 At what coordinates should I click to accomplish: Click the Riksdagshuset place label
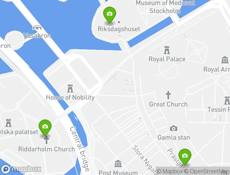coord(119,29)
